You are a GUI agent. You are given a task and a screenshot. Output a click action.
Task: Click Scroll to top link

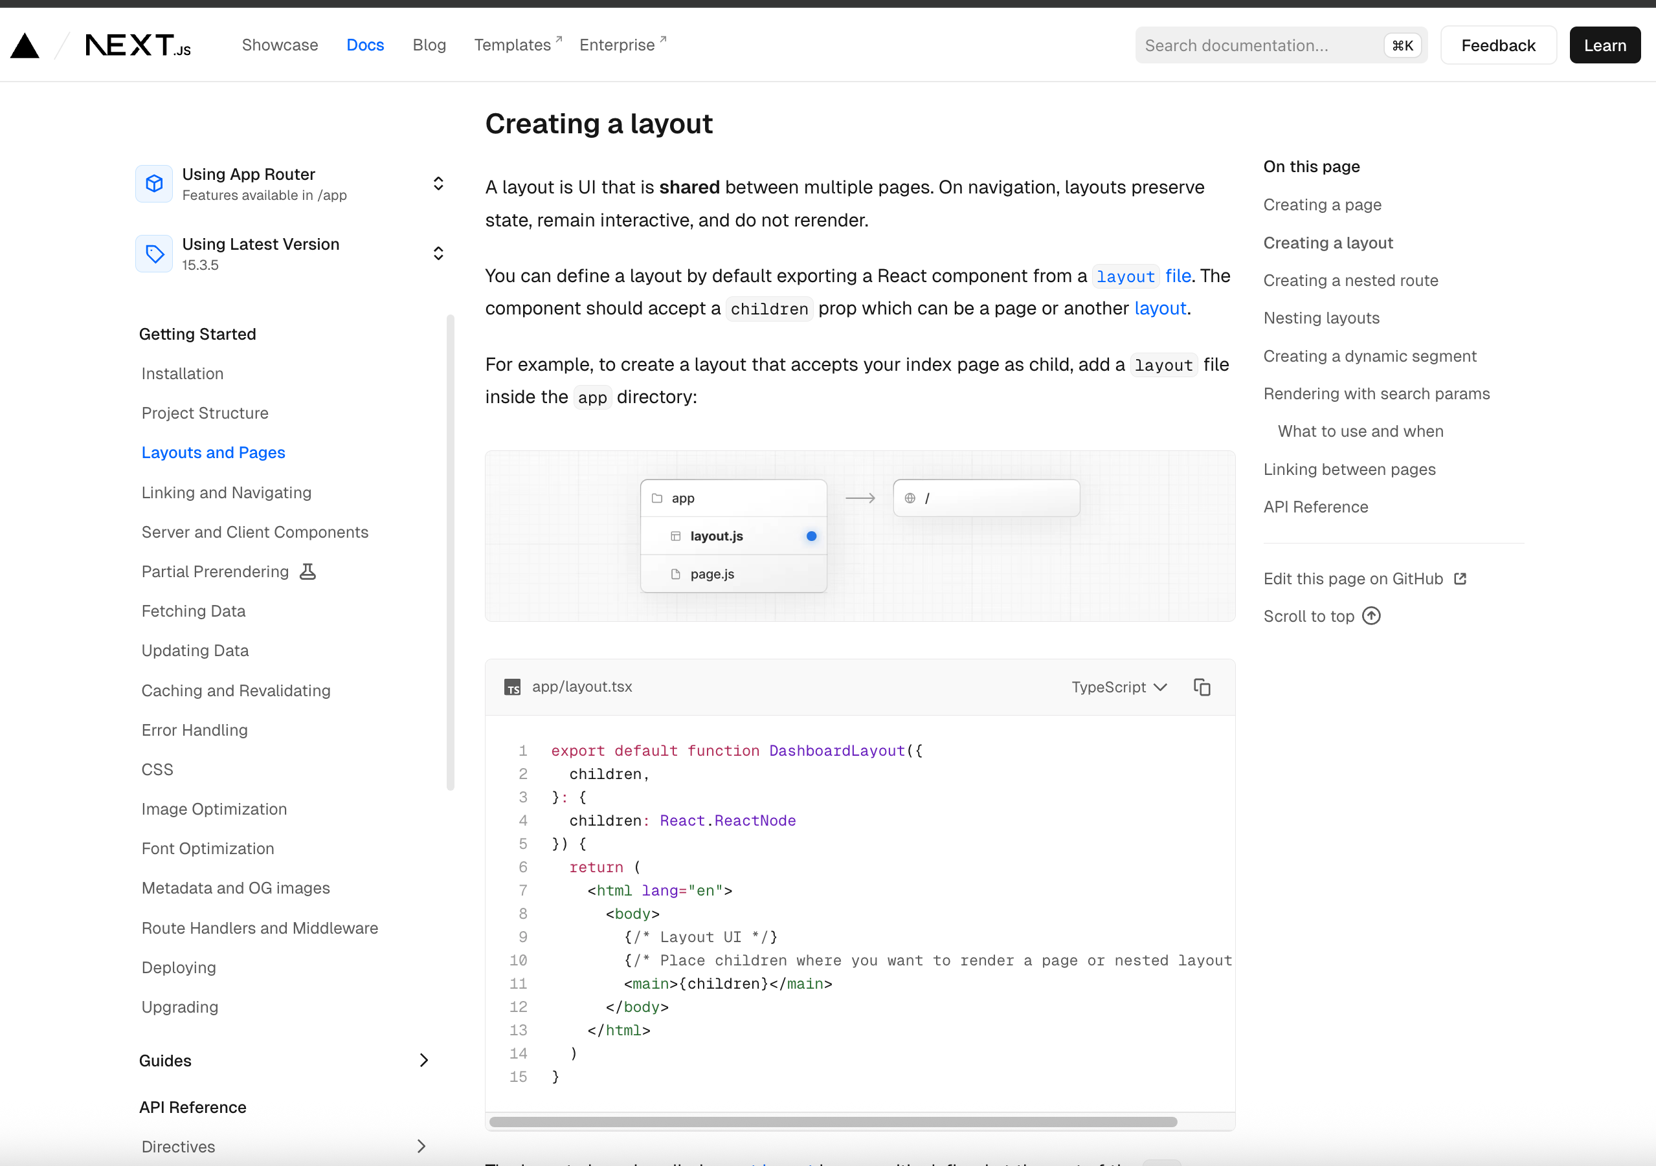point(1322,616)
